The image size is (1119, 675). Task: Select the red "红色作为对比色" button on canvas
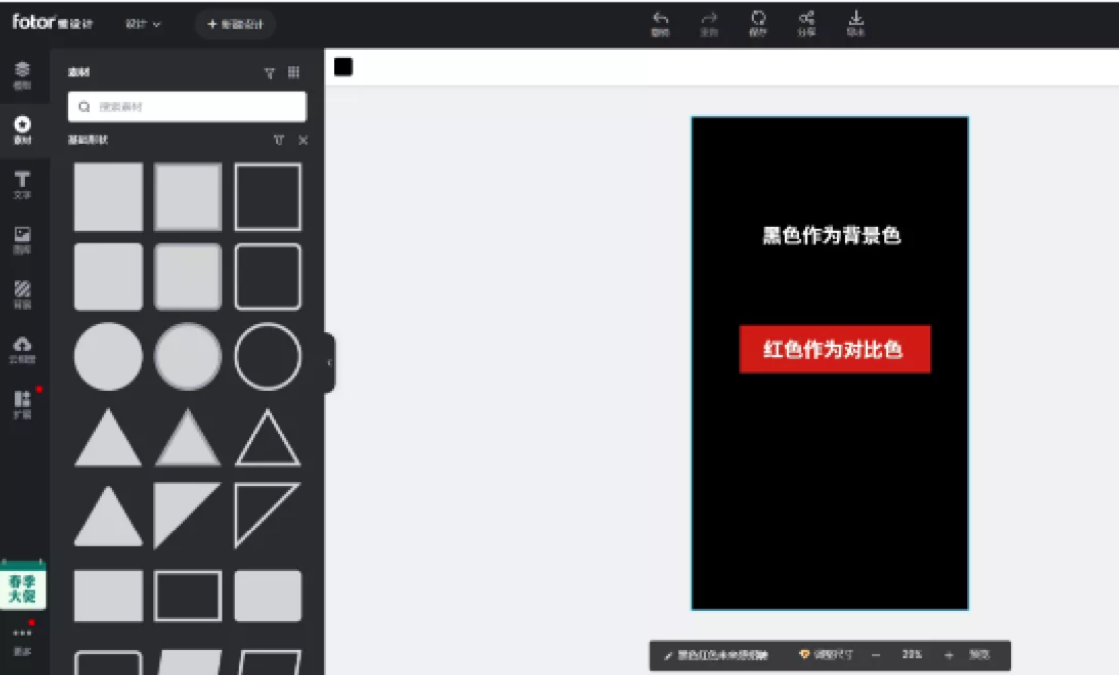tap(835, 349)
